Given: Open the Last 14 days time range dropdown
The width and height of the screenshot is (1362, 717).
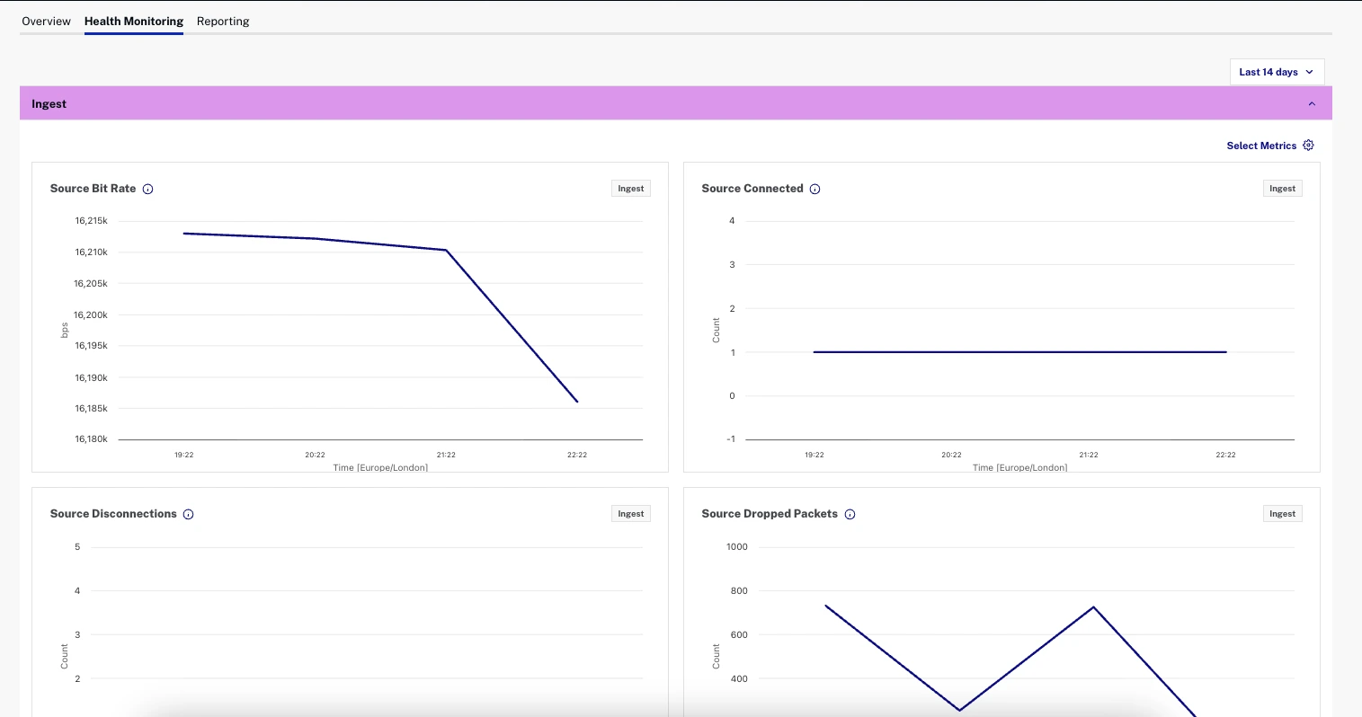Looking at the screenshot, I should coord(1277,72).
